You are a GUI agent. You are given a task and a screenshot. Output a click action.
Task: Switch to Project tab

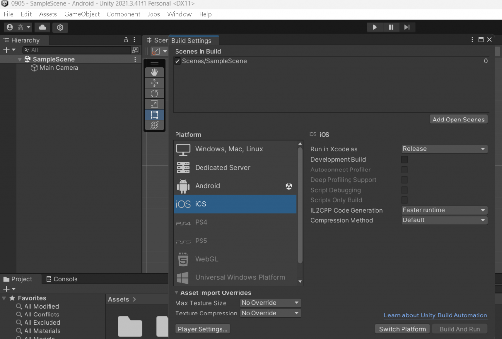18,279
